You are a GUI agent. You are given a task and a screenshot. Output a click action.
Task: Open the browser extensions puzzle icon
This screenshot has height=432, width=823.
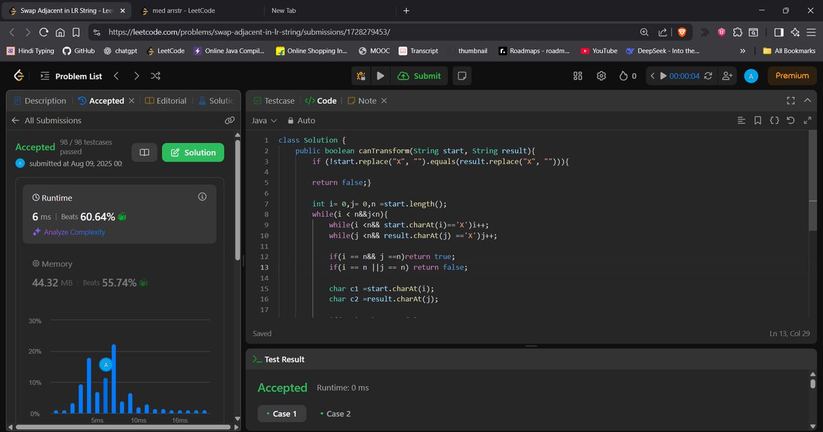tap(737, 32)
